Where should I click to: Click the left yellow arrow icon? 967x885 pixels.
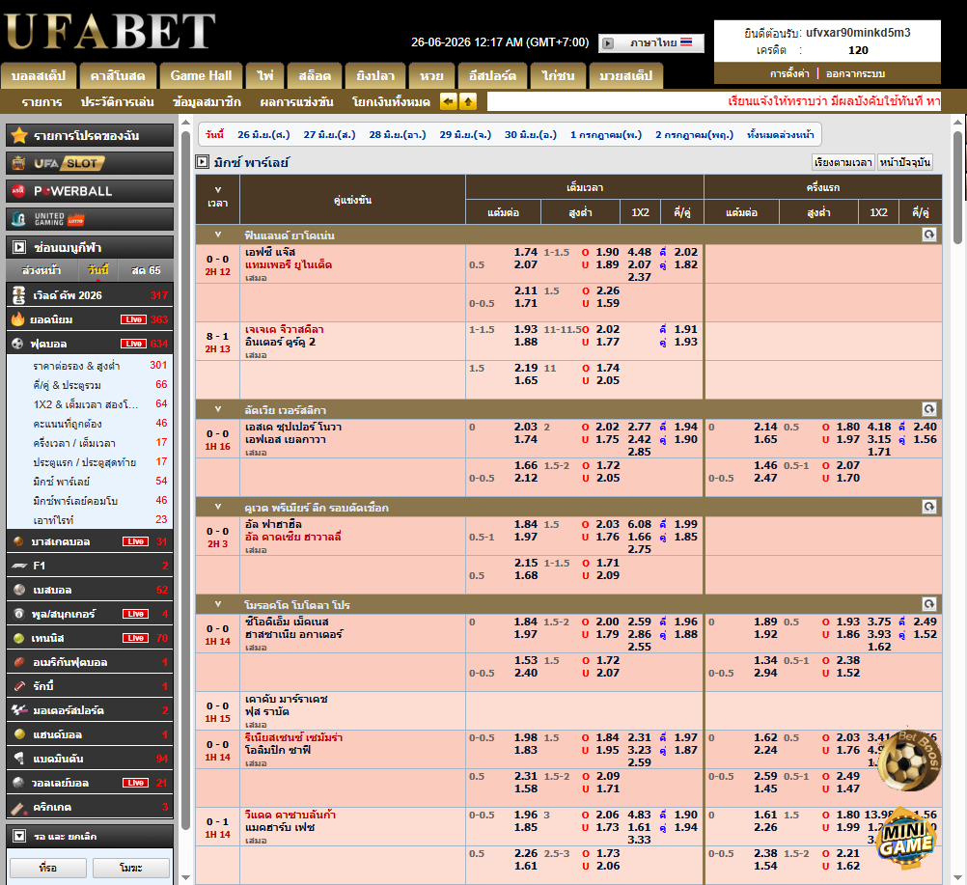click(449, 101)
